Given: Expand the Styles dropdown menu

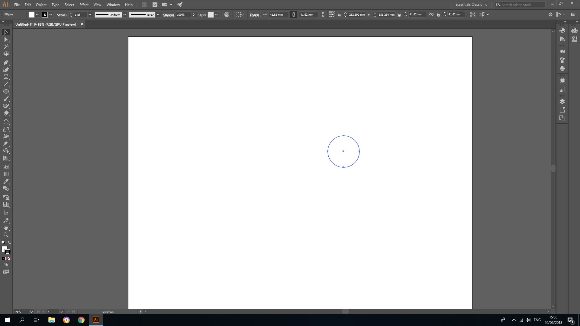Looking at the screenshot, I should 217,15.
